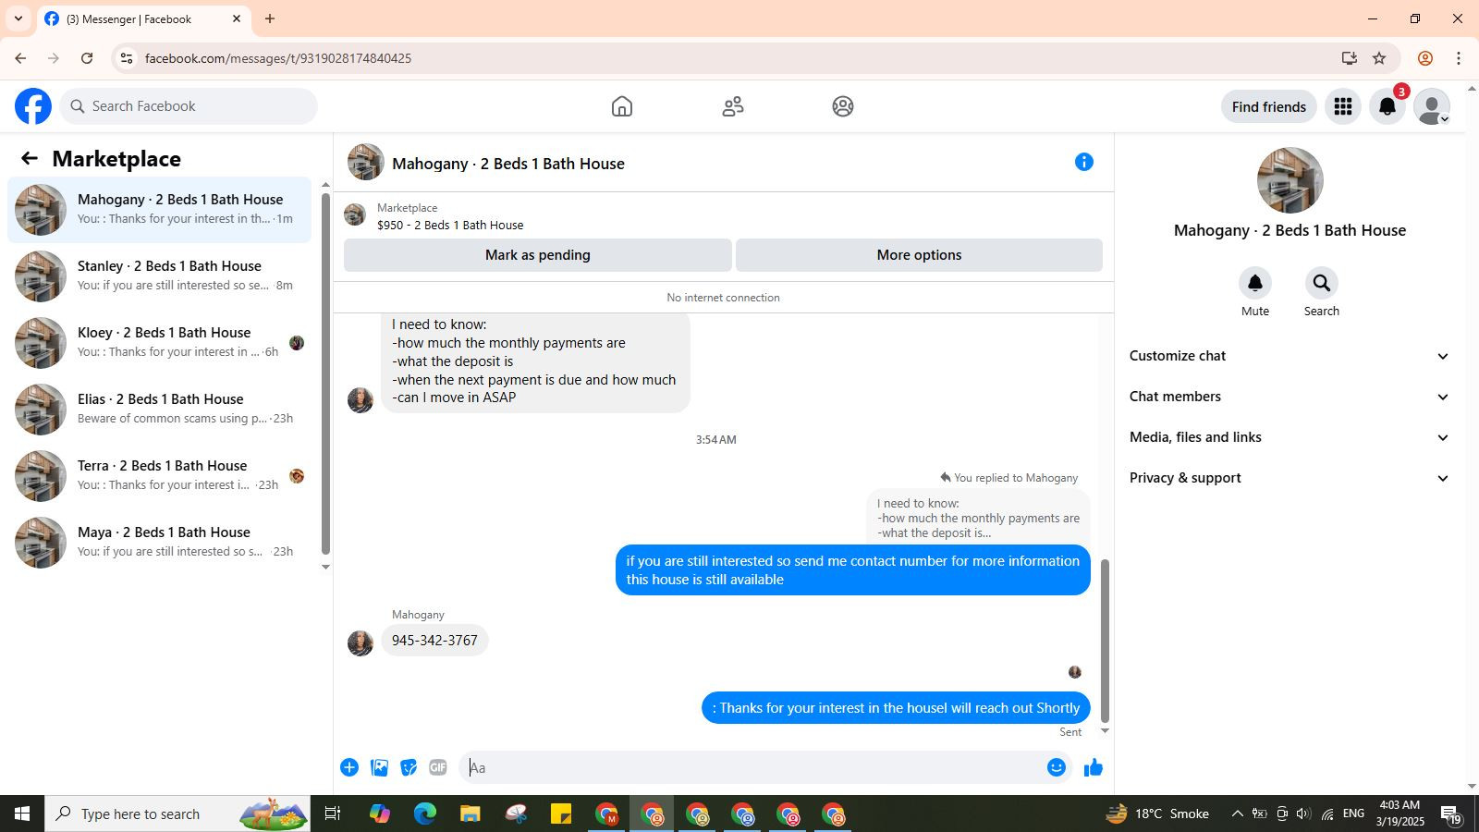
Task: Open more actions plus icon in composer
Action: tap(349, 767)
